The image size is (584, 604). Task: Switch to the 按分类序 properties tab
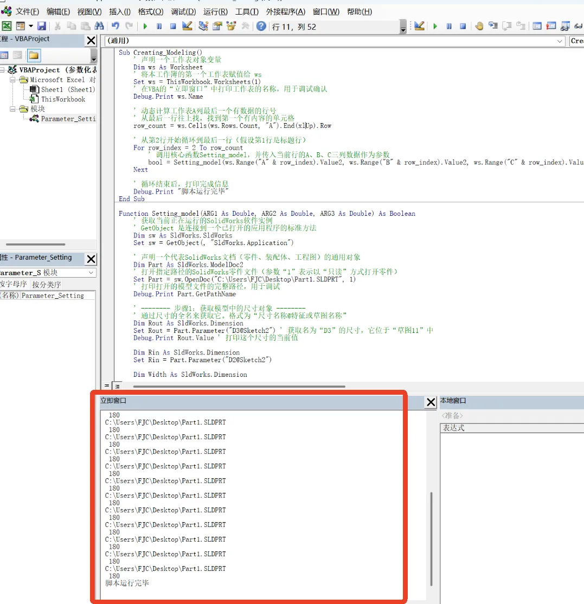click(x=47, y=285)
